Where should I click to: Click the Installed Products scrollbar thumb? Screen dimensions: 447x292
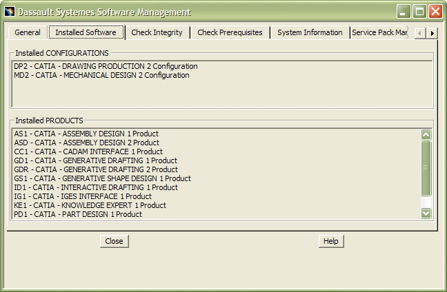(426, 167)
